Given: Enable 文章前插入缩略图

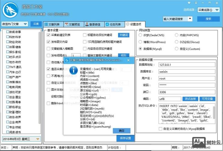Looking at the screenshot, I should [x=48, y=49].
